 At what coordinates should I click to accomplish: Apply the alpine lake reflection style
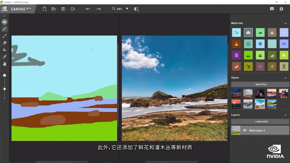(272, 104)
